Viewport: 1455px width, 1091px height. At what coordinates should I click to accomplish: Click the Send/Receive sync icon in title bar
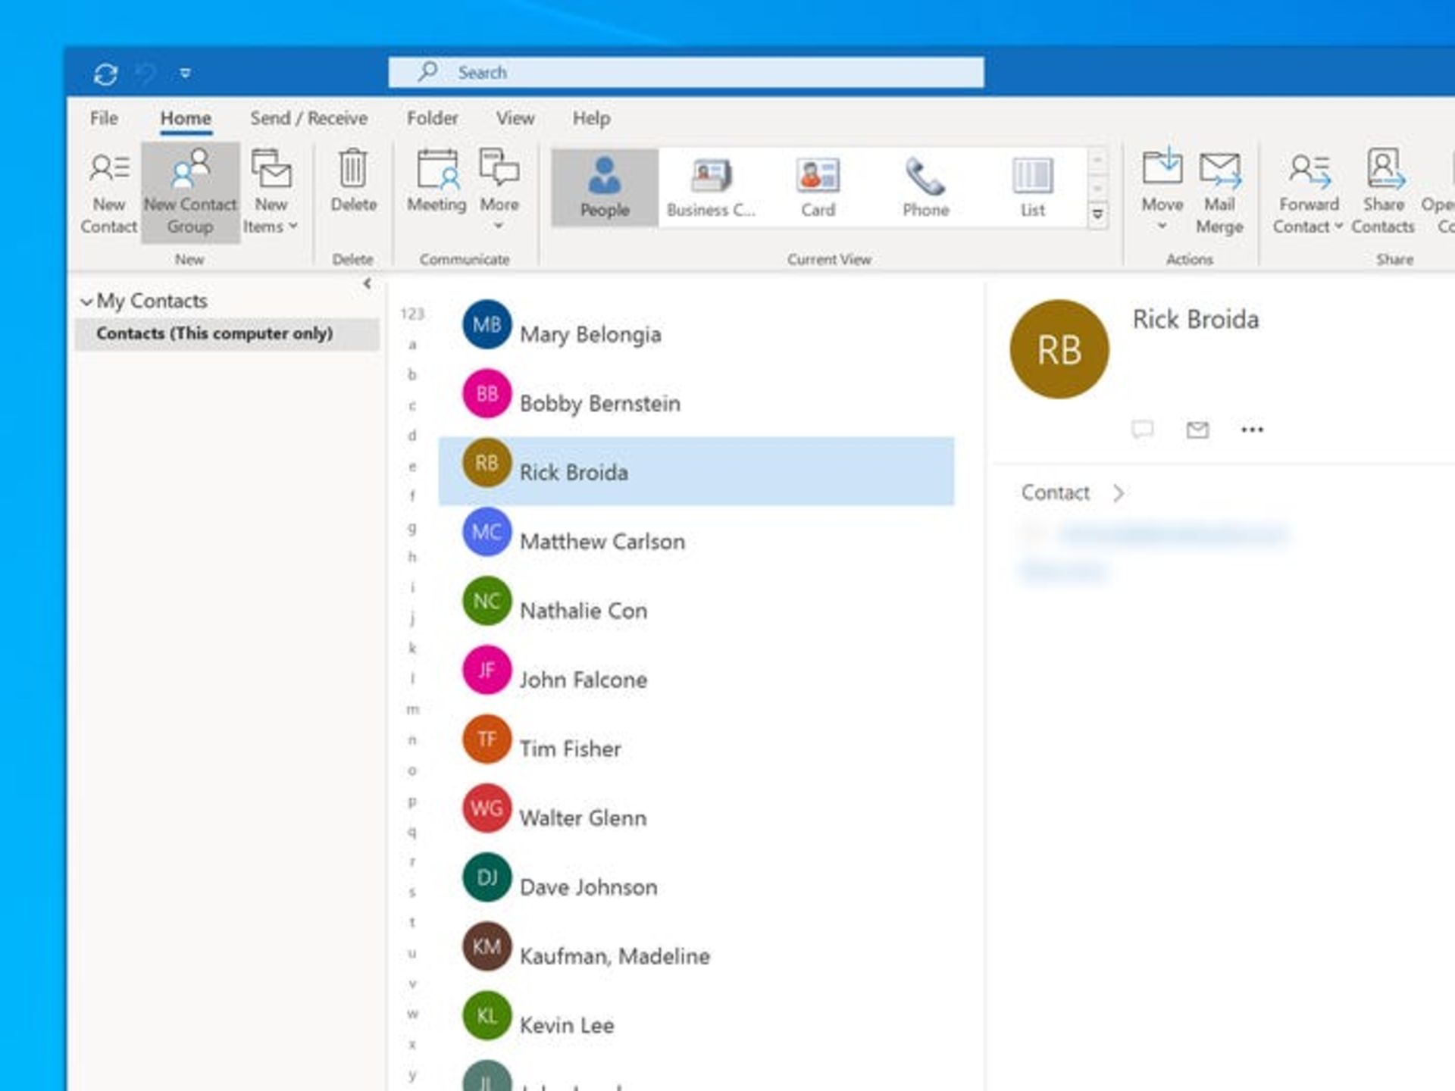pyautogui.click(x=105, y=73)
